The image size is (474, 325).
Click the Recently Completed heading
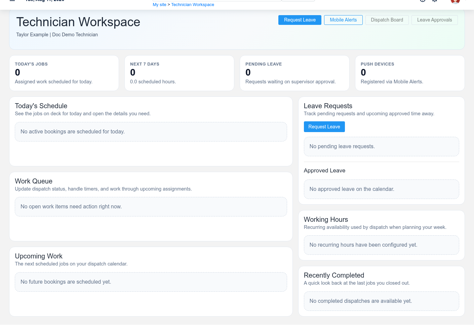pos(334,275)
